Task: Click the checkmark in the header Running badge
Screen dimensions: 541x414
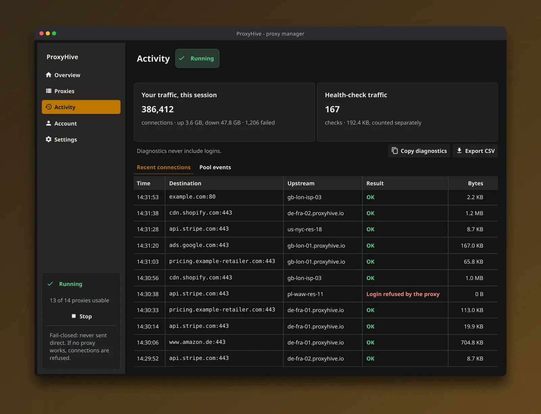Action: (x=182, y=58)
